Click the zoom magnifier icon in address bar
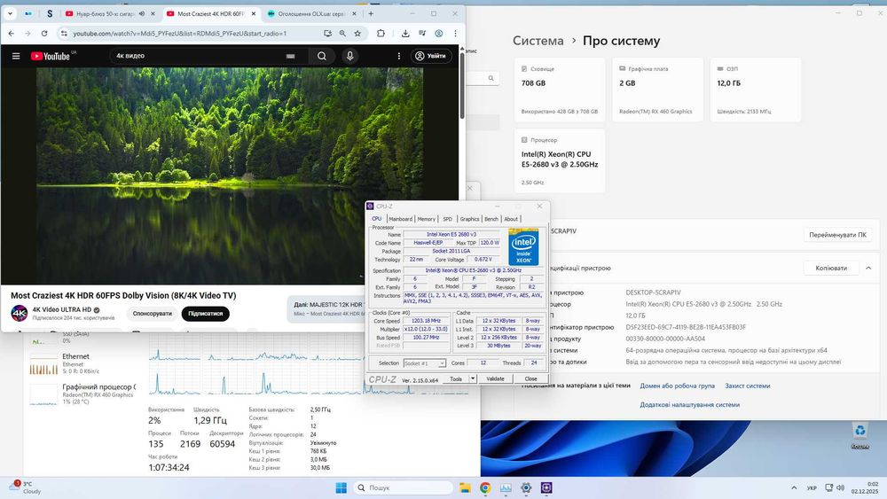The width and height of the screenshot is (887, 499). pyautogui.click(x=342, y=34)
